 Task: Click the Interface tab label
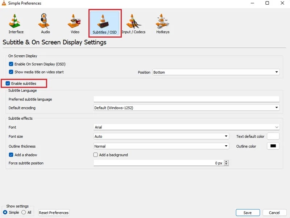[x=16, y=32]
